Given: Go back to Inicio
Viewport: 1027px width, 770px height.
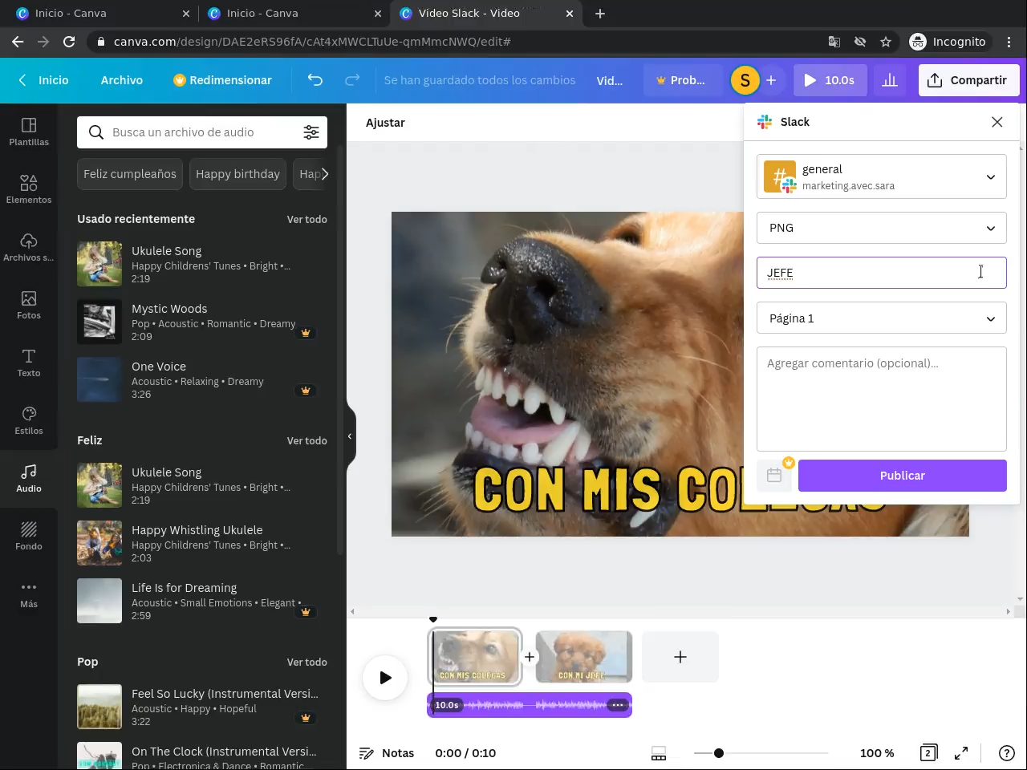Looking at the screenshot, I should [43, 80].
